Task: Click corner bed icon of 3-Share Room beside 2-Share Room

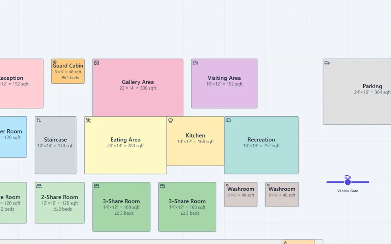Action: (x=97, y=186)
